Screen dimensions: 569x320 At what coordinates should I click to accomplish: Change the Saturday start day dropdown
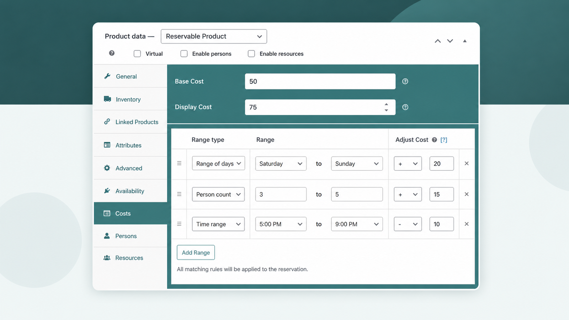(x=281, y=164)
